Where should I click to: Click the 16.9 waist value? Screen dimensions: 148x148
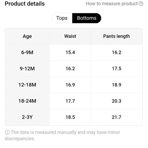[70, 85]
